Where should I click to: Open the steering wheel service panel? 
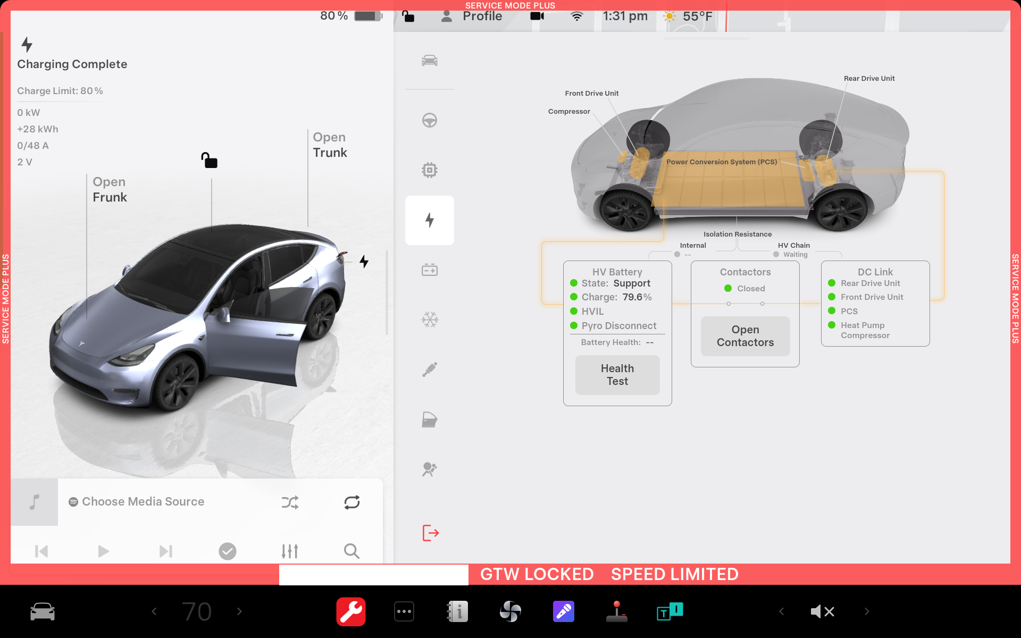(430, 121)
